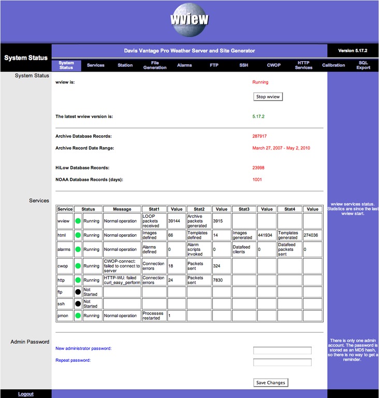Switch to the Station tab
This screenshot has height=398, width=379.
point(125,65)
